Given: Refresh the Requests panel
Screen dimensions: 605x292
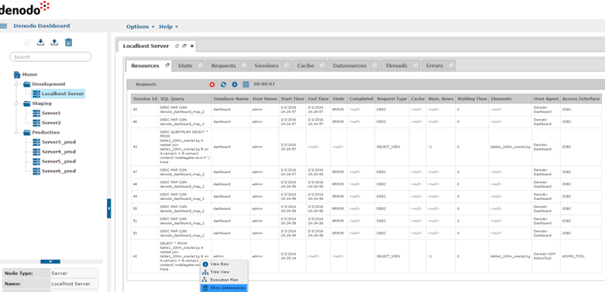Looking at the screenshot, I should click(x=223, y=85).
